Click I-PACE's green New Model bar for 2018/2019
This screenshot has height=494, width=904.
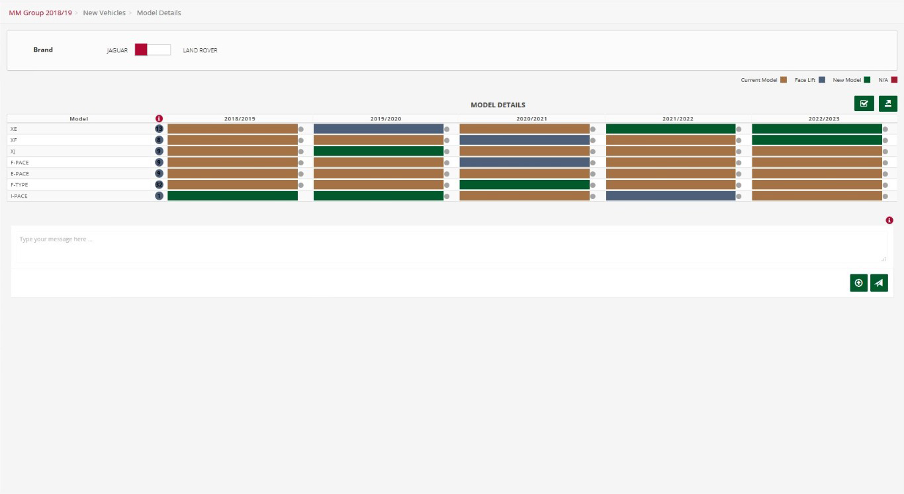click(232, 196)
